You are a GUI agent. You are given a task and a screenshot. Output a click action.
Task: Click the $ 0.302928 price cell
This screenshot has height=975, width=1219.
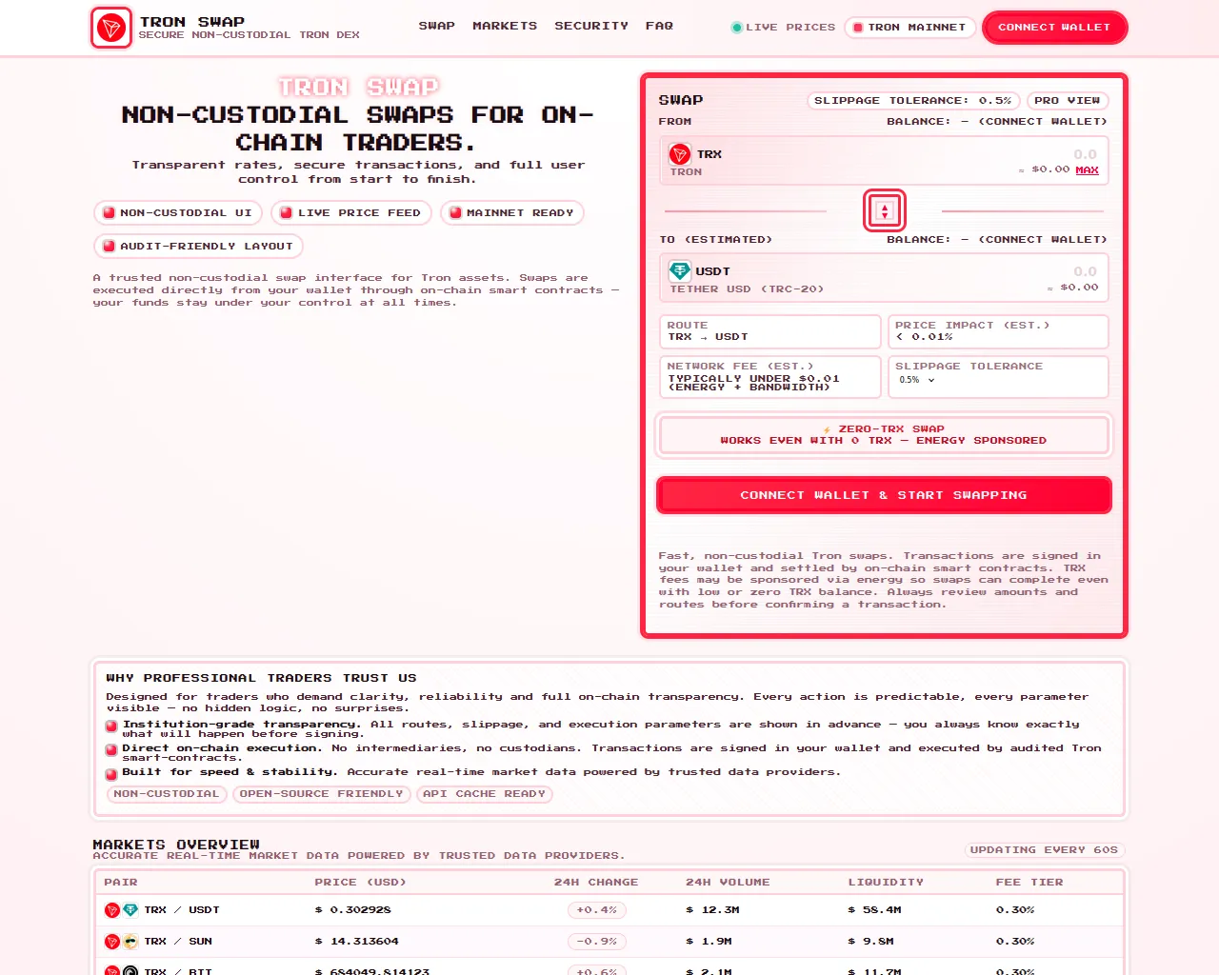[353, 910]
